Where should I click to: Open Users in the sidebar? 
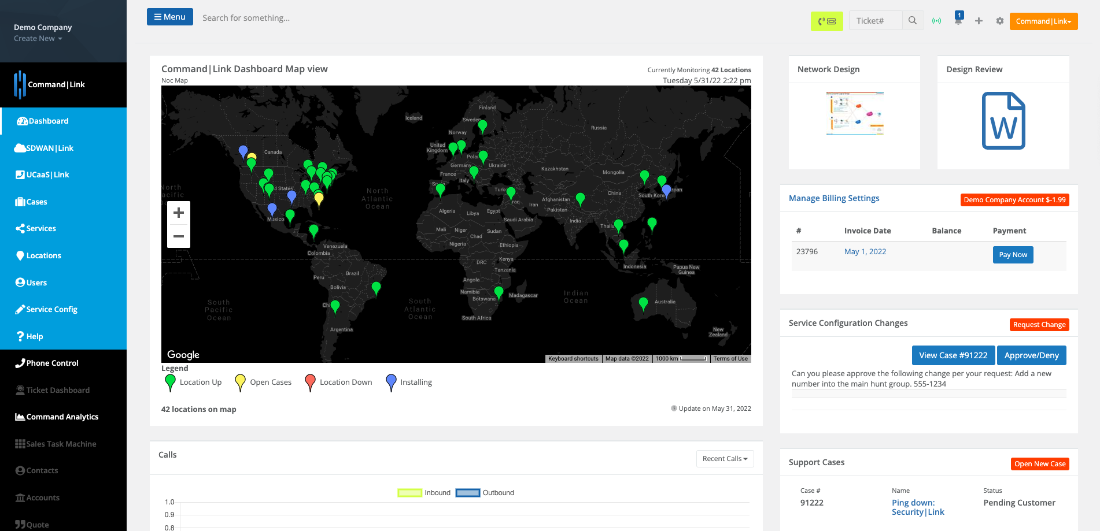tap(64, 283)
